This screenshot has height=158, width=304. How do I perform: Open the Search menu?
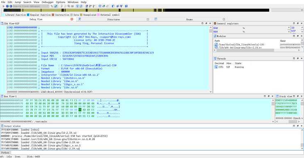pos(27,2)
